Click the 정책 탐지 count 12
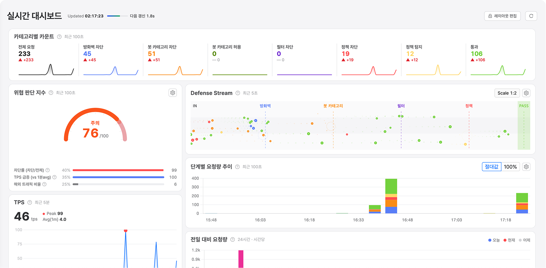546x268 pixels. [x=410, y=54]
